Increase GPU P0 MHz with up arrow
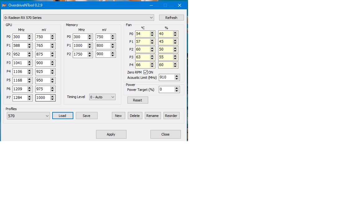 pyautogui.click(x=29, y=36)
